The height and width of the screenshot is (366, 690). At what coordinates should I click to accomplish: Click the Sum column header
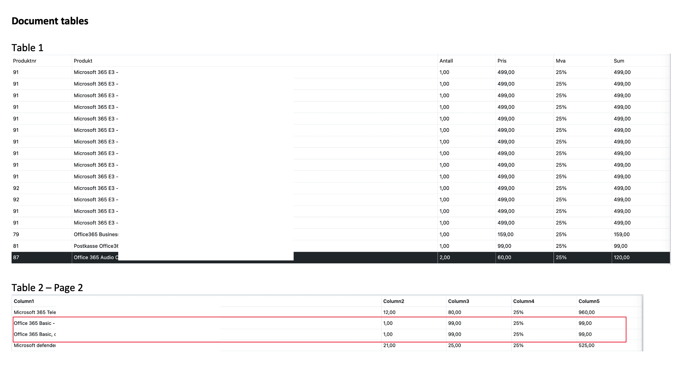pyautogui.click(x=619, y=61)
